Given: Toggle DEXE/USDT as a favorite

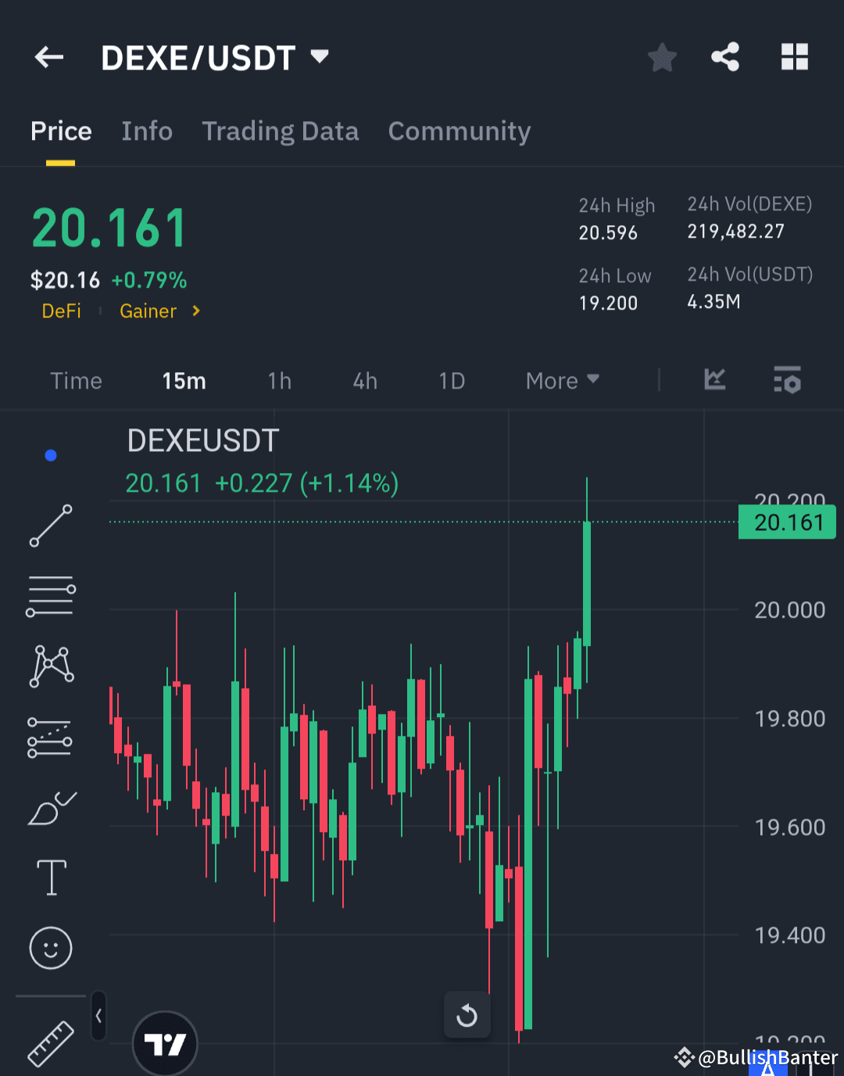Looking at the screenshot, I should click(662, 57).
